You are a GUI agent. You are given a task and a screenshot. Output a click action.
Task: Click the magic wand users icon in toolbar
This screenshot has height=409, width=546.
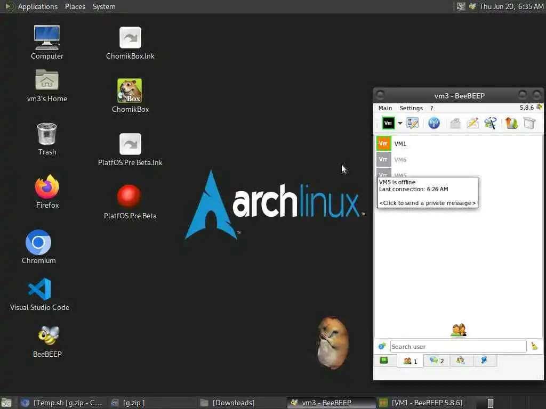[491, 123]
